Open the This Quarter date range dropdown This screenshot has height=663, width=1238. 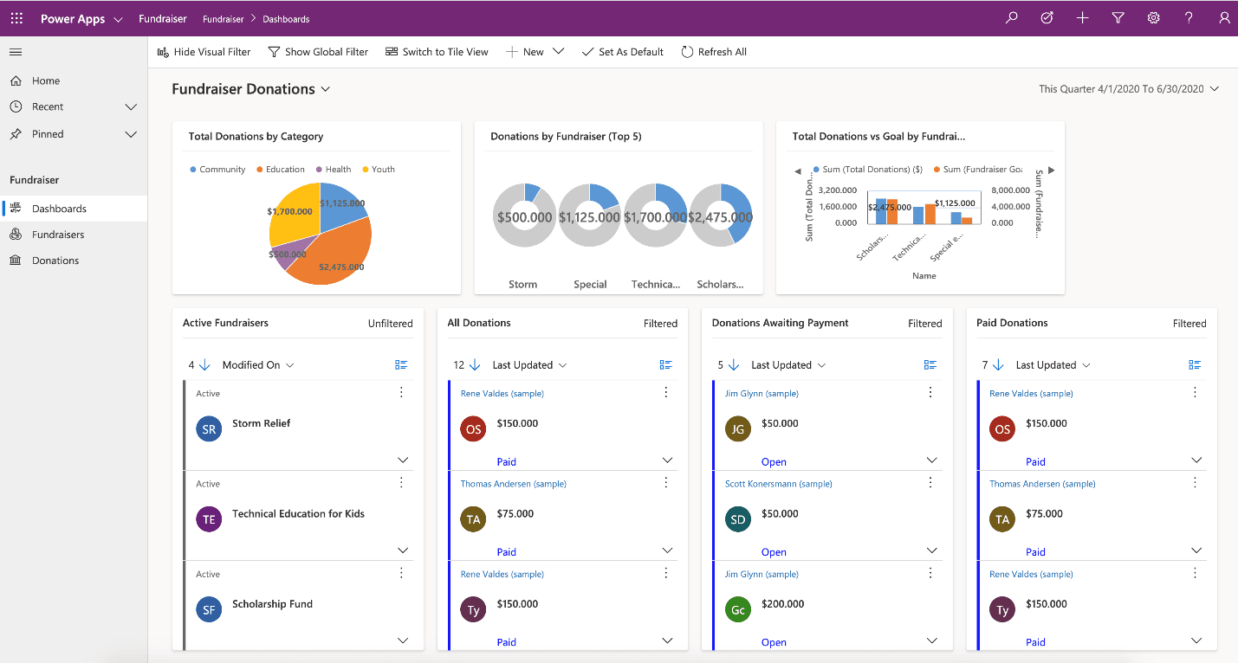(x=1128, y=89)
